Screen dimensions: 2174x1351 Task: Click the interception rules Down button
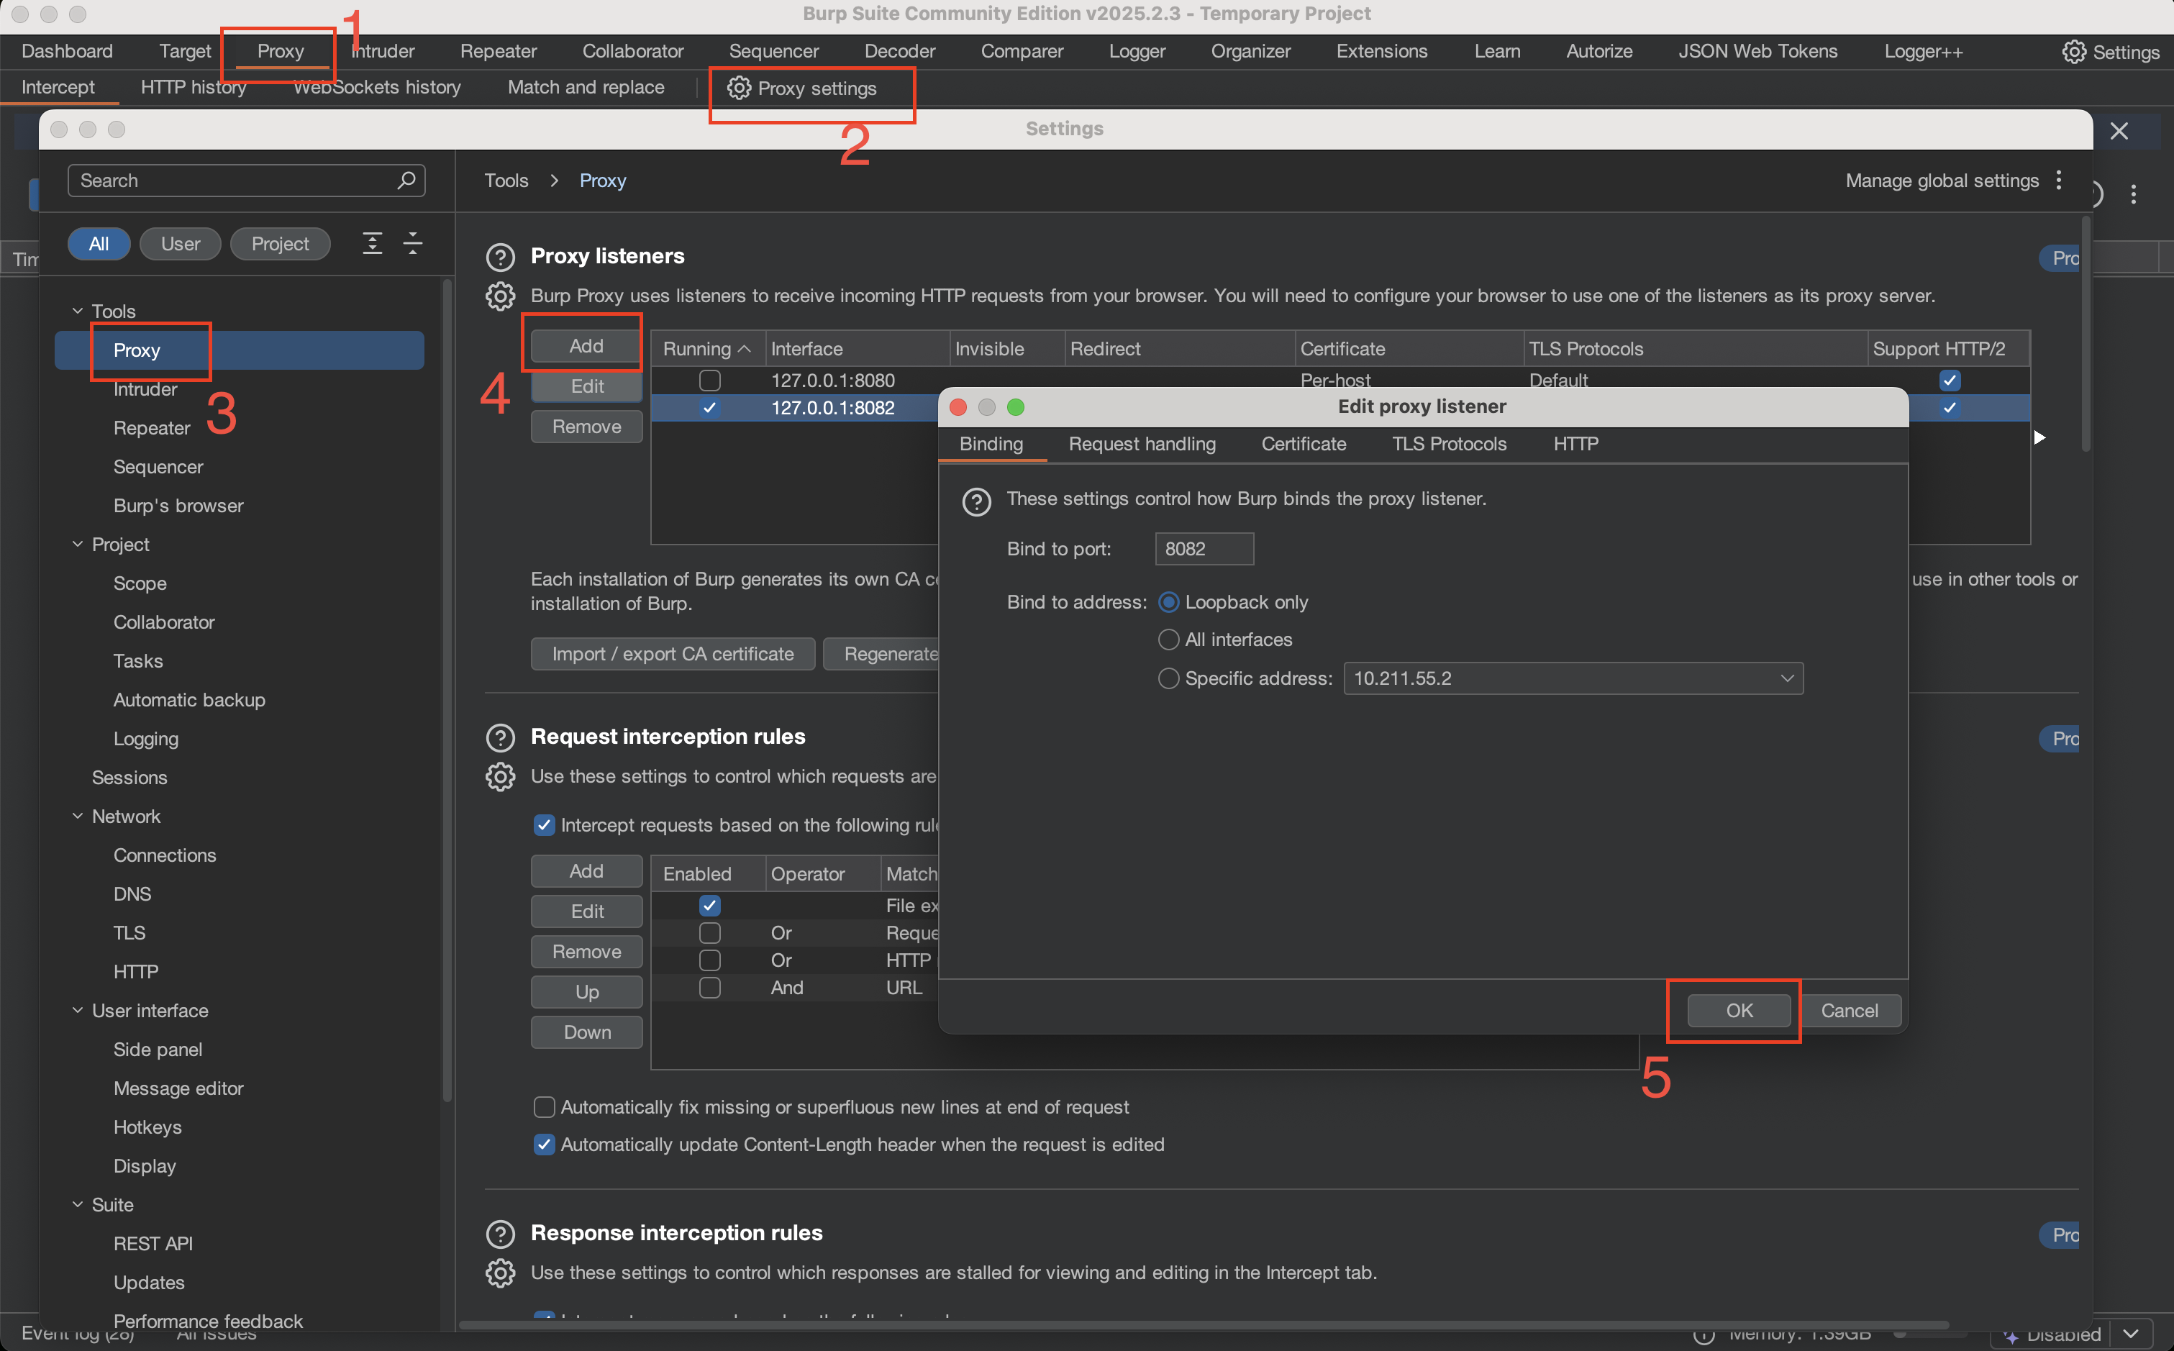586,1032
